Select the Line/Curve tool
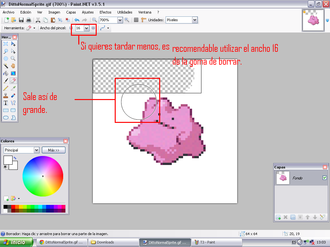 click(x=13, y=103)
